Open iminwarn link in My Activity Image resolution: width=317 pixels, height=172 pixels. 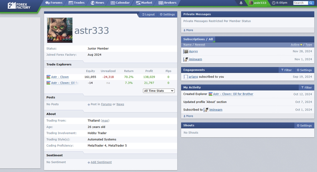(x=216, y=110)
